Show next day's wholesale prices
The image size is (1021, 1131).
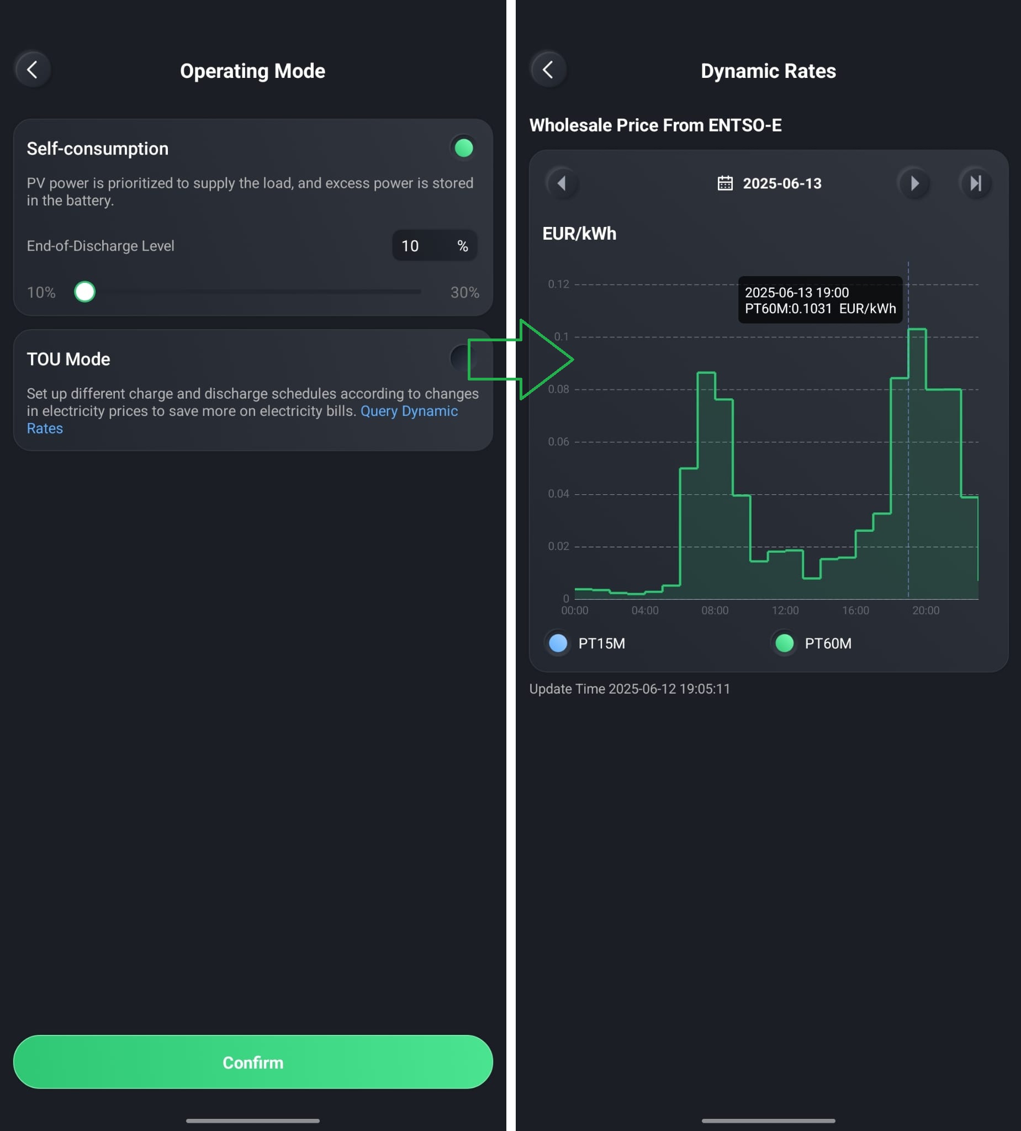click(914, 183)
